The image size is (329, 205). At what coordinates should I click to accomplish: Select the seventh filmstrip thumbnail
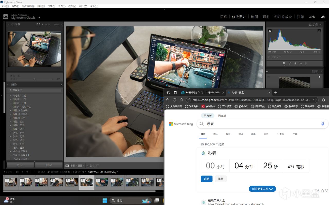(102, 182)
